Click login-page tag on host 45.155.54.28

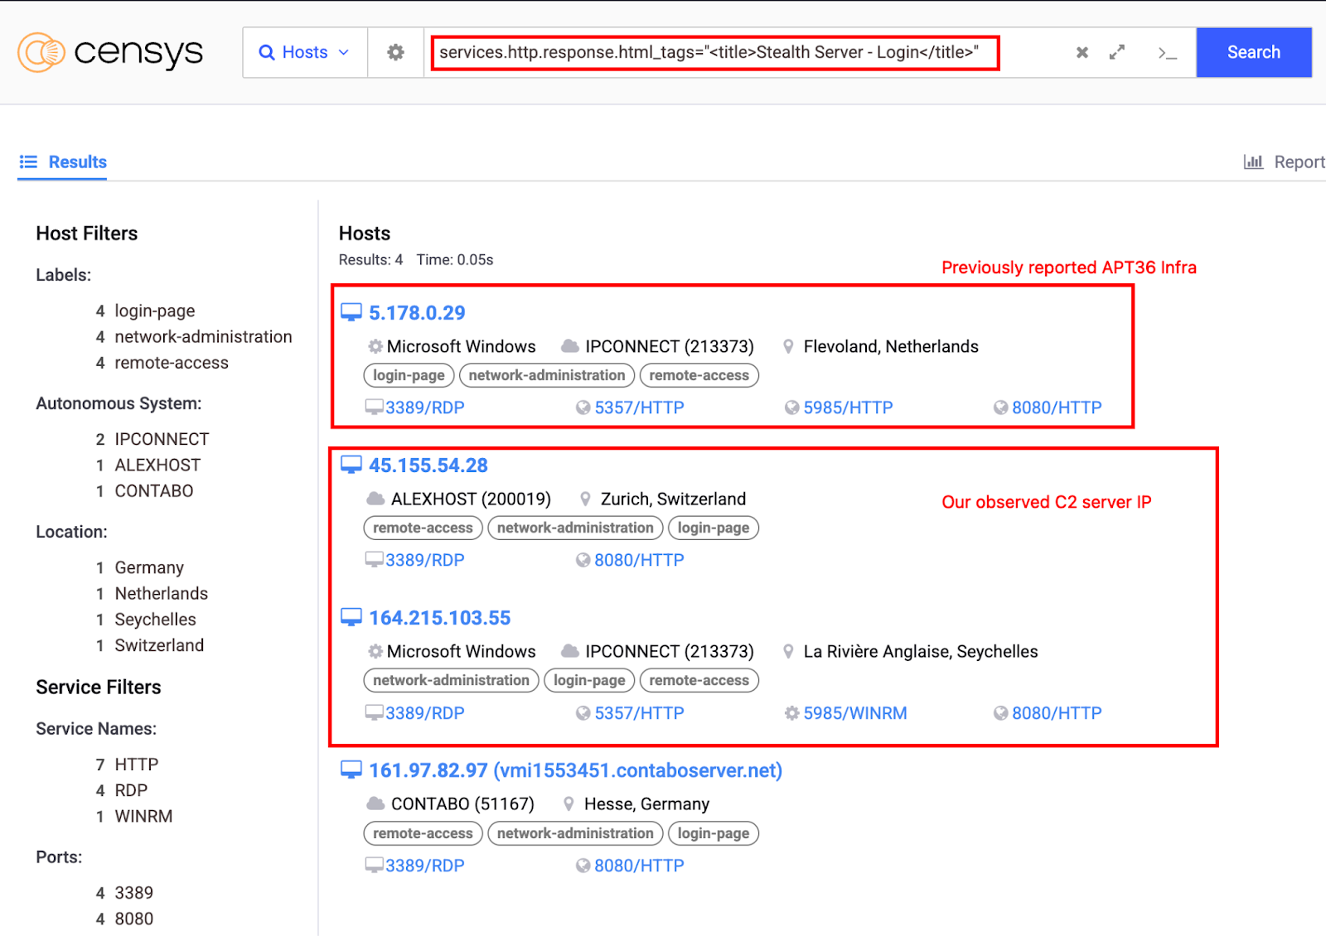click(714, 528)
